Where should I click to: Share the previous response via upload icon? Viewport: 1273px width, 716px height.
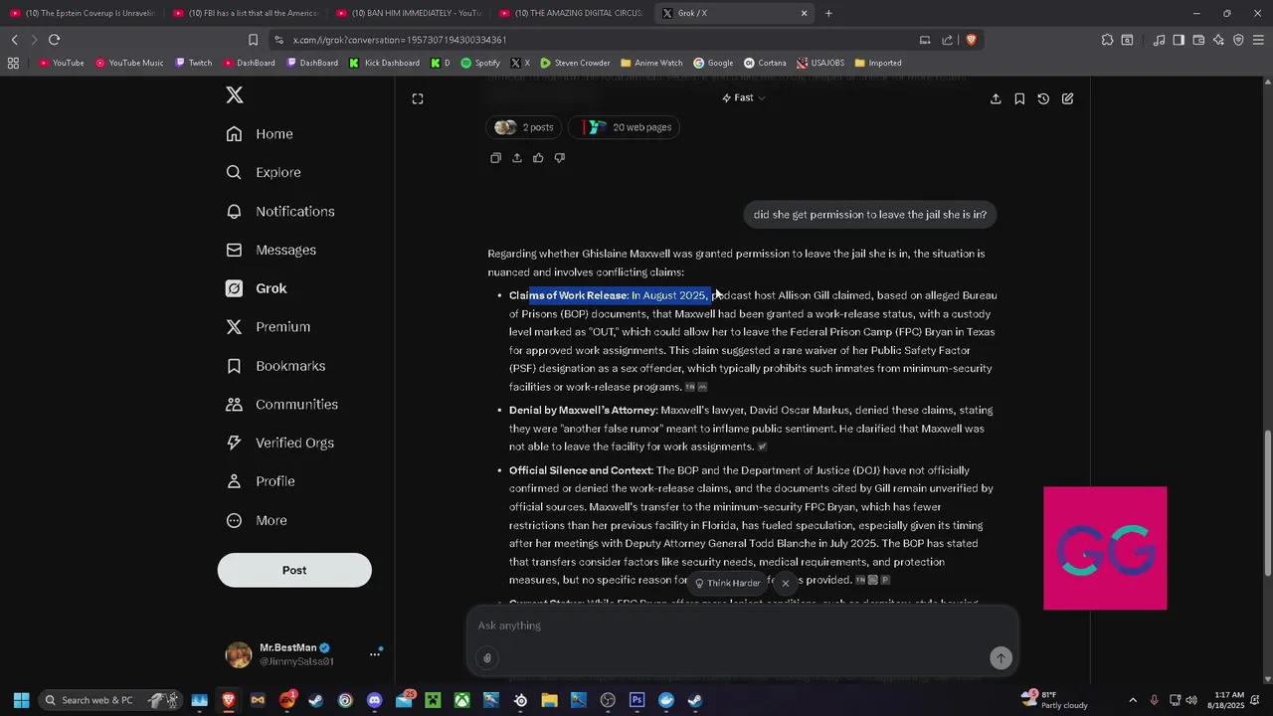516,158
